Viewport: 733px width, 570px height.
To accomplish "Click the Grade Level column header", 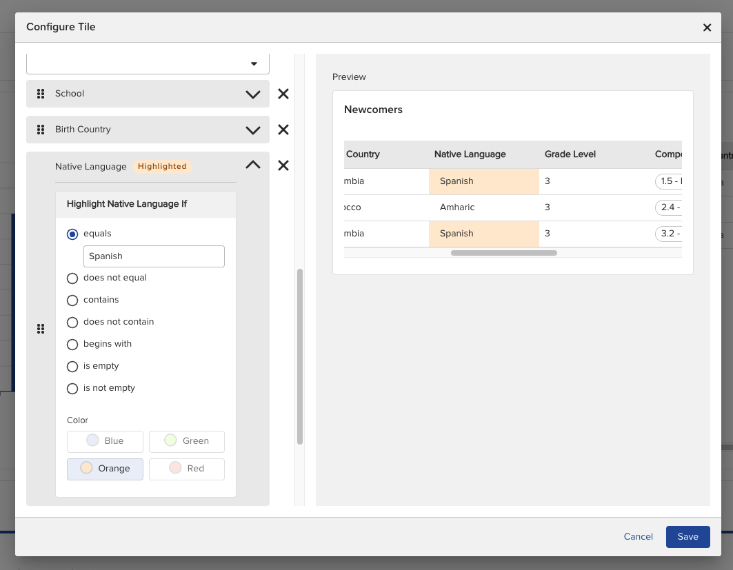I will point(570,154).
